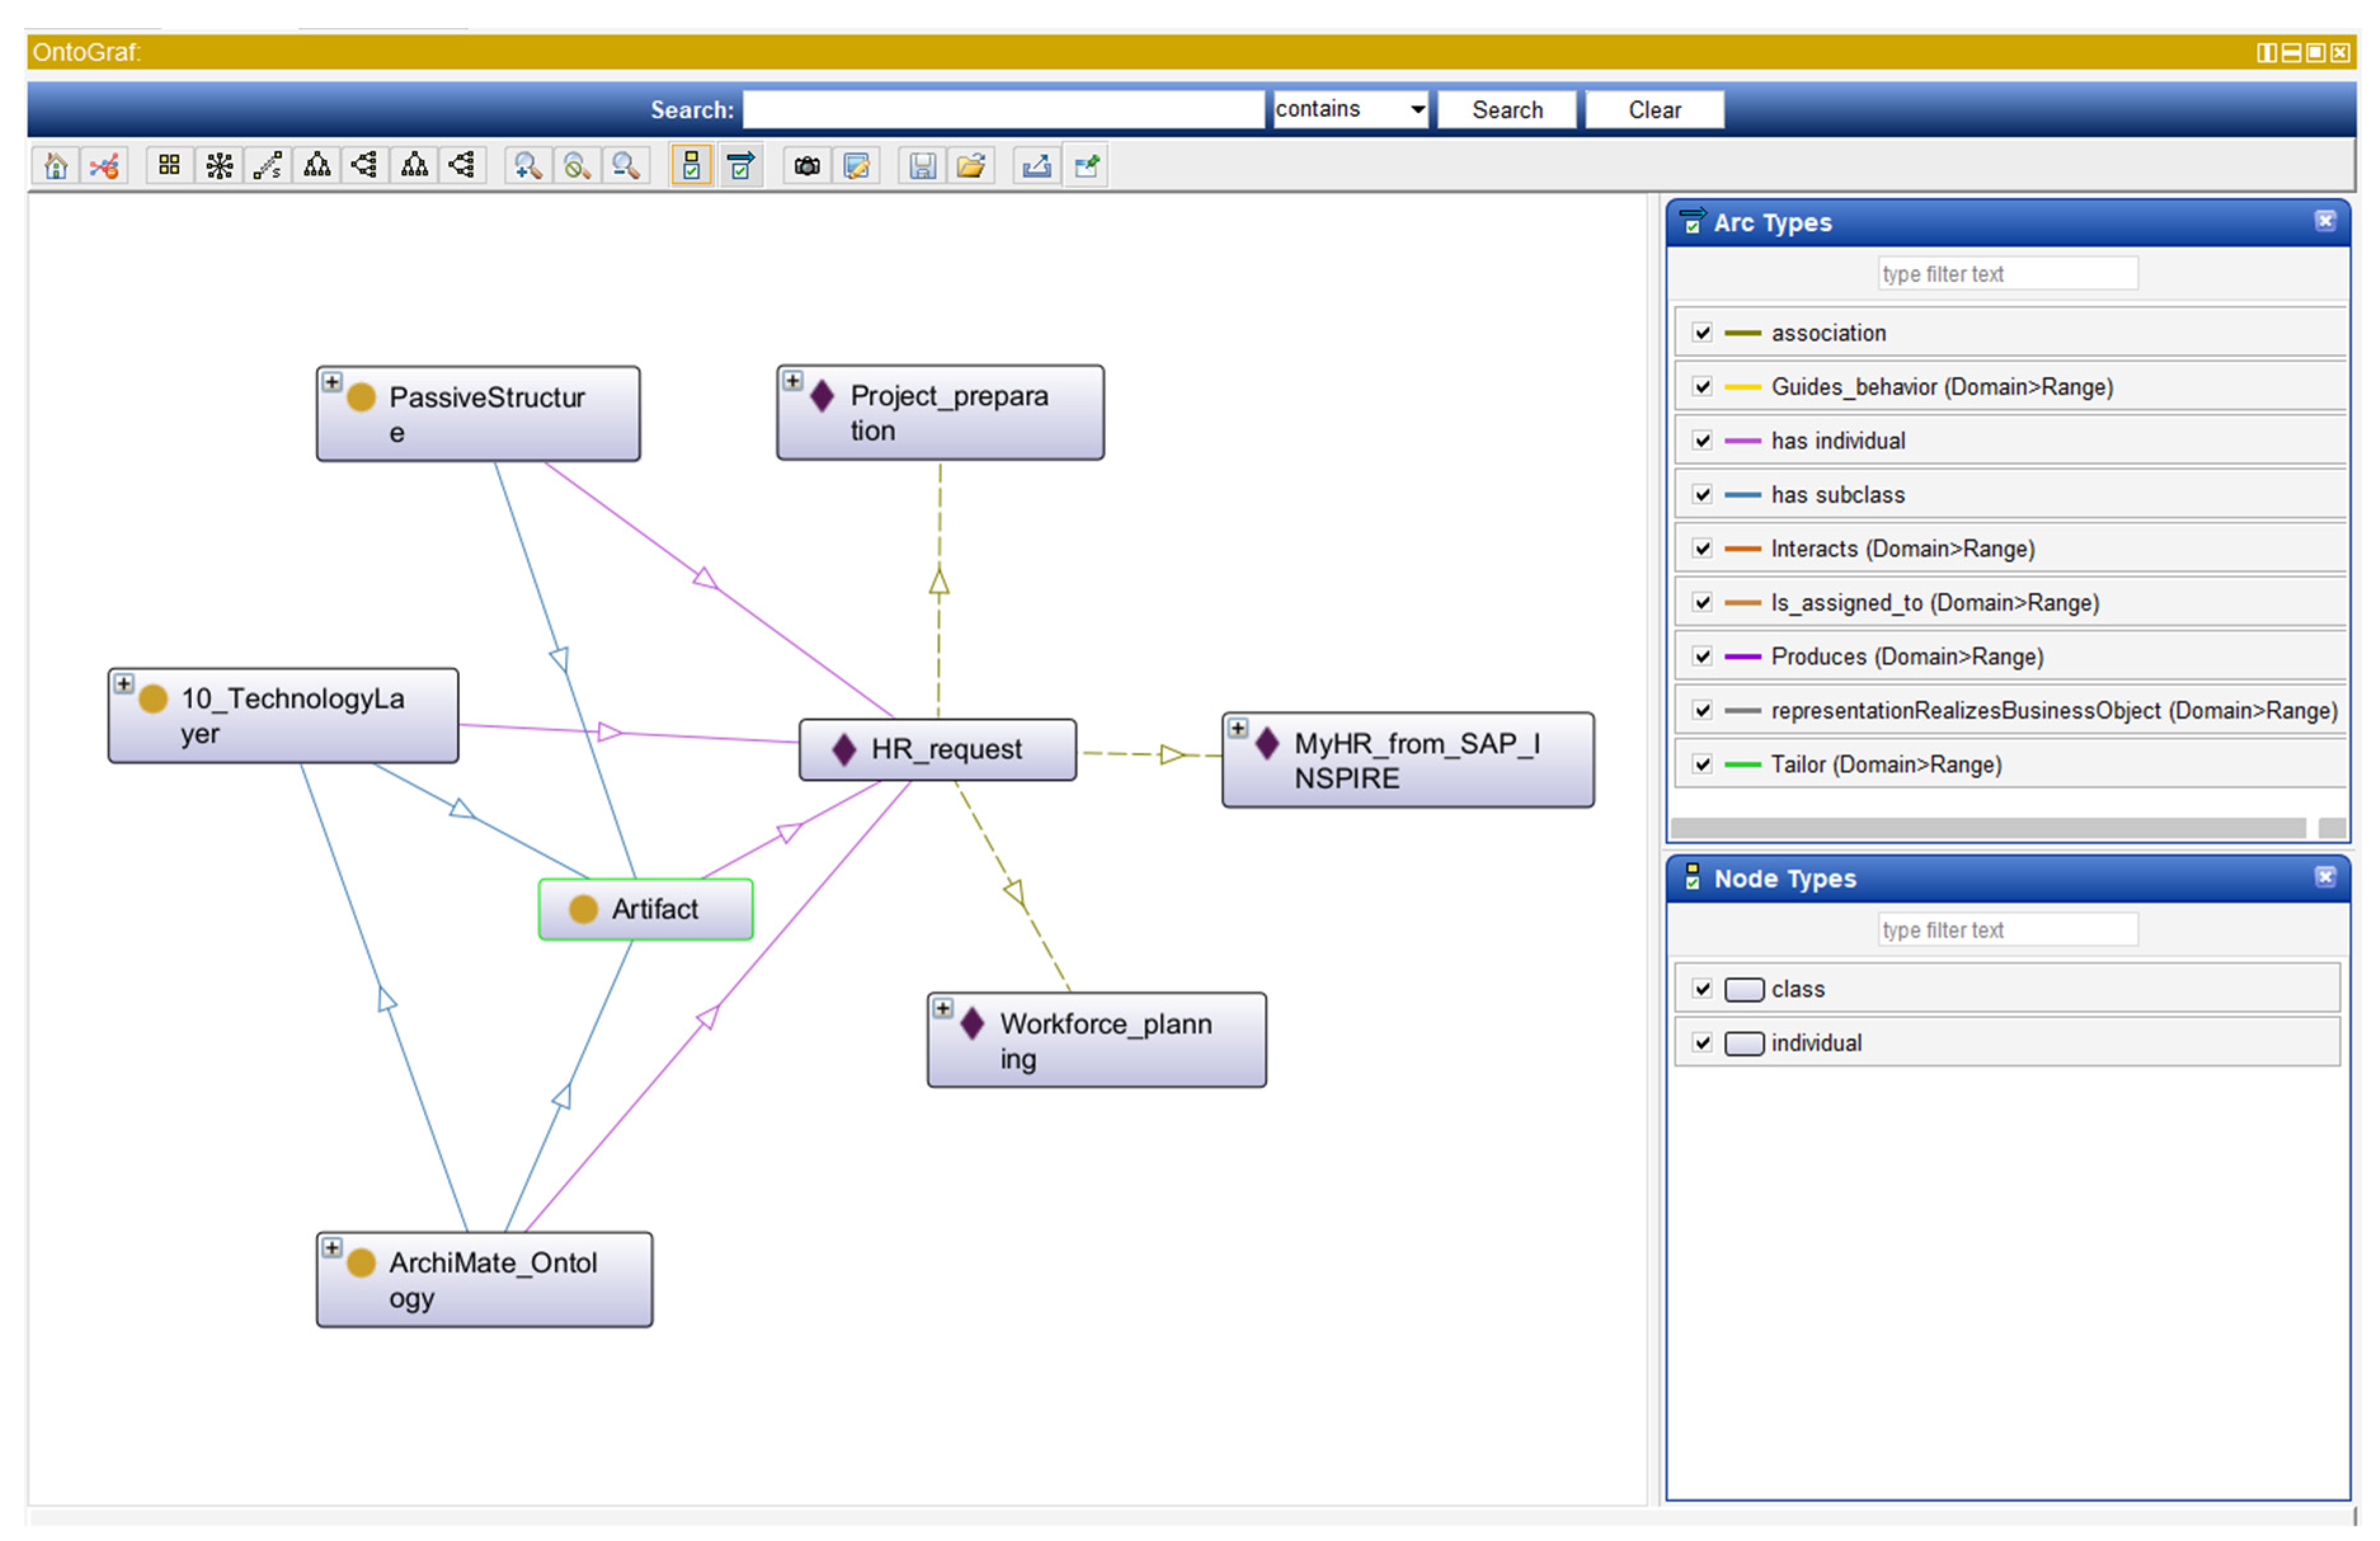This screenshot has width=2380, height=1541.
Task: Uncheck the association arc type
Action: click(1702, 333)
